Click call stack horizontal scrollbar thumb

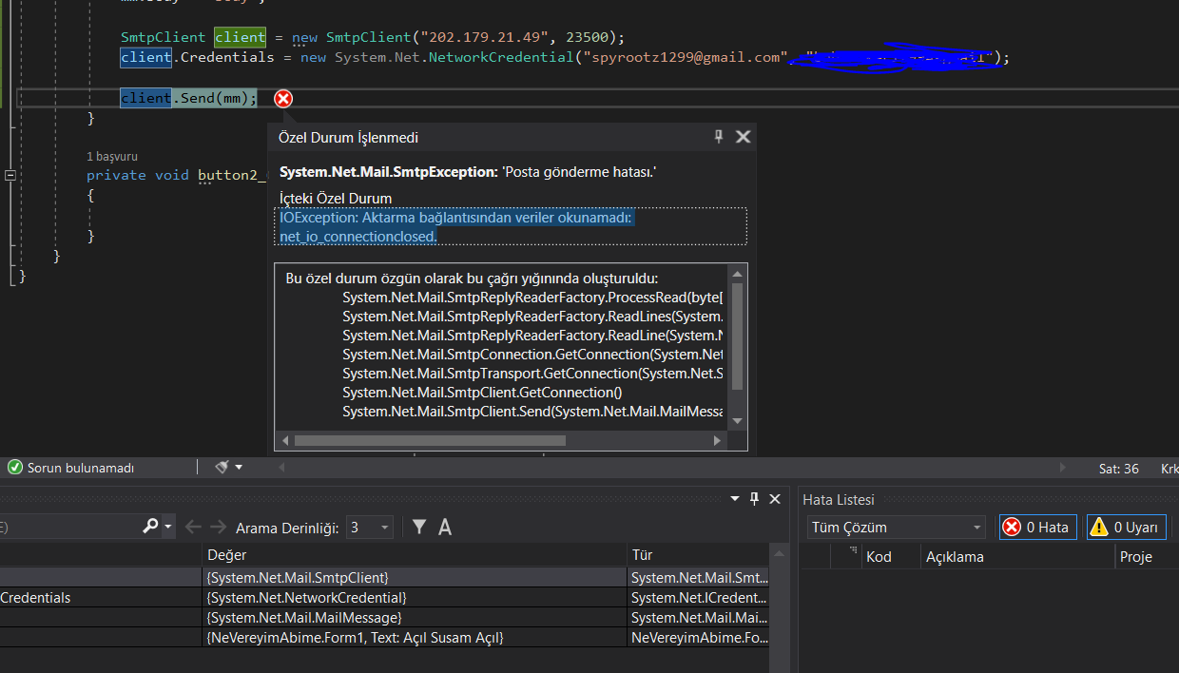tap(430, 440)
